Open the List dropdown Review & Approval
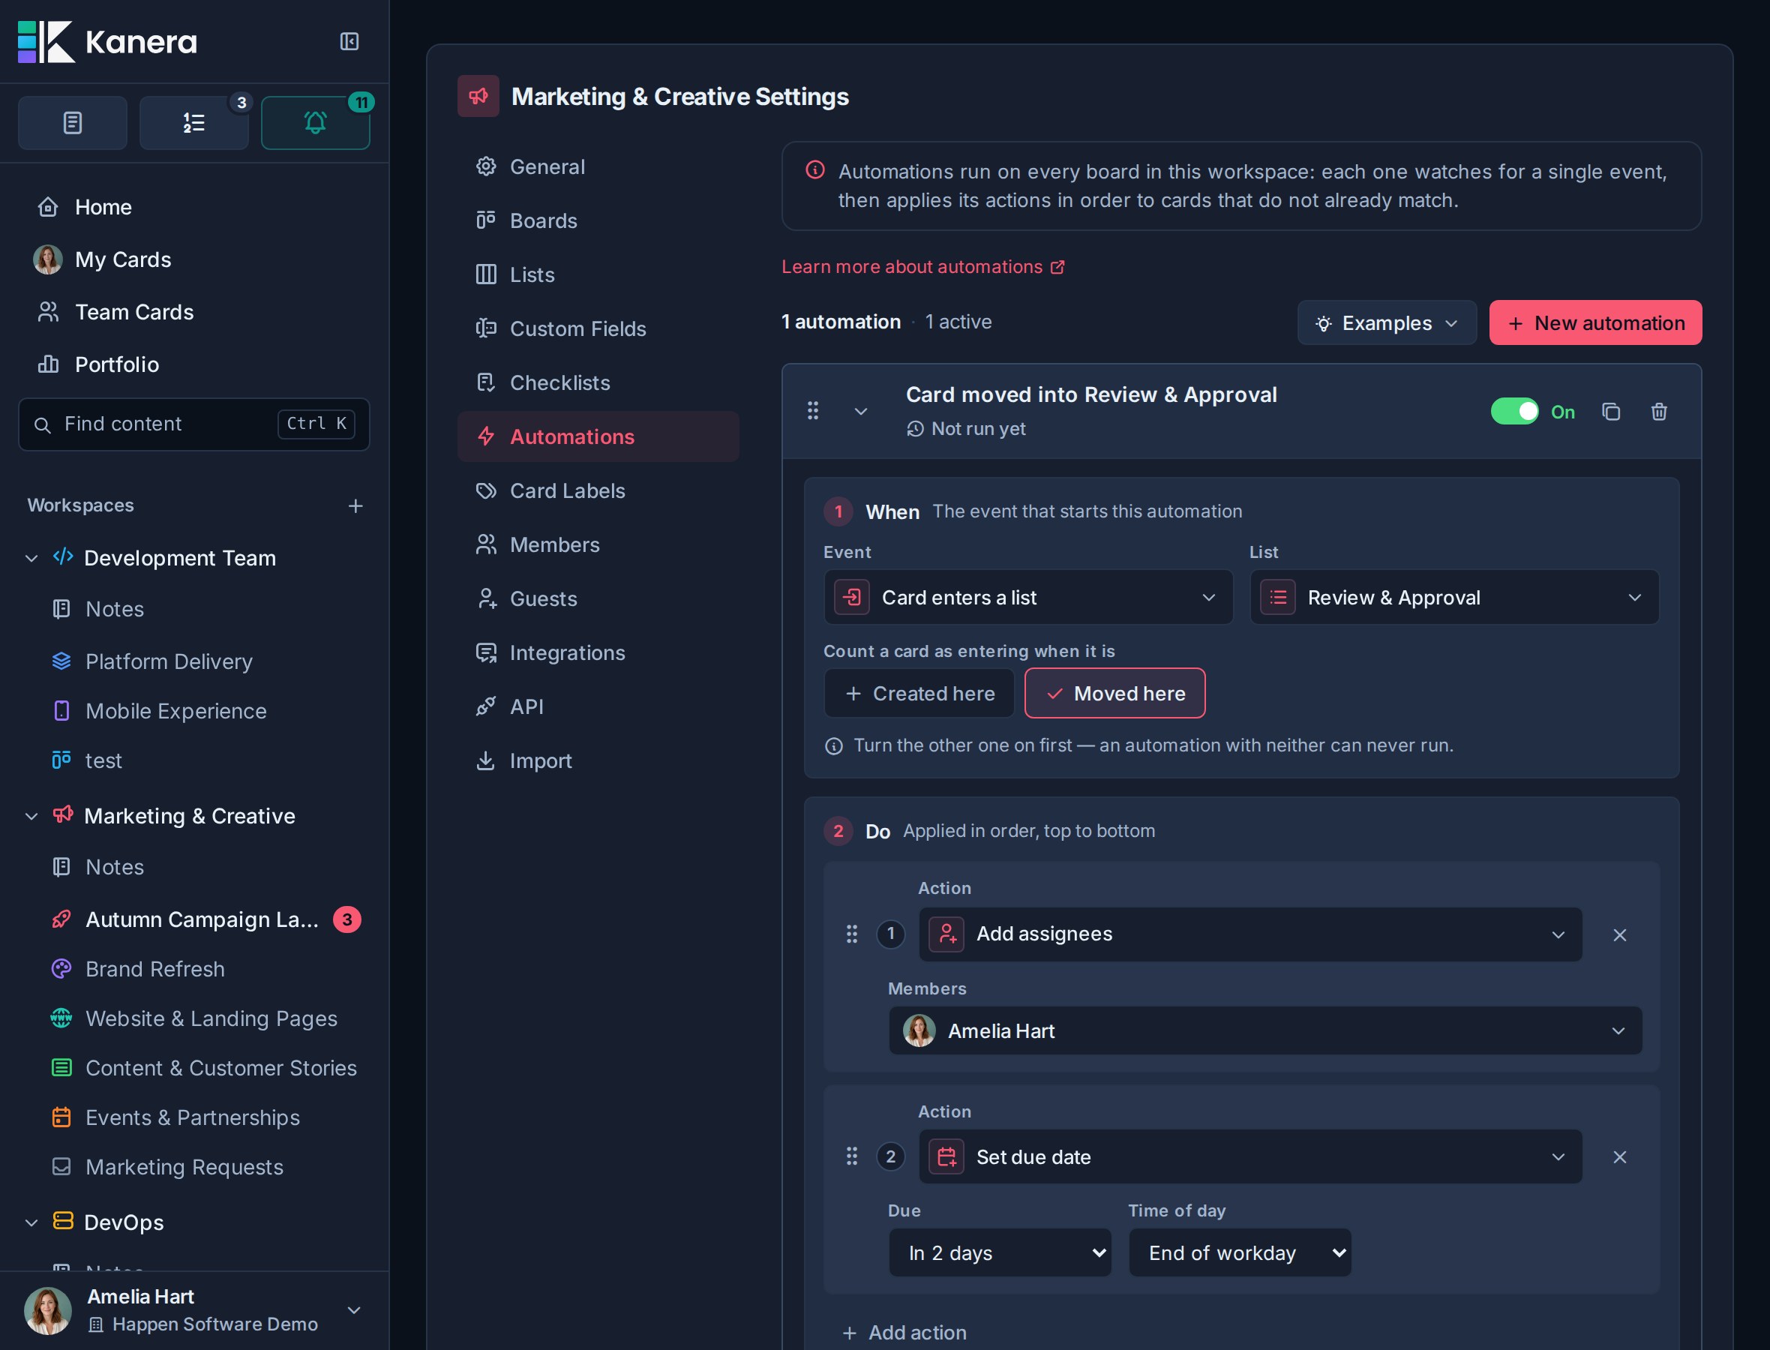Image resolution: width=1770 pixels, height=1350 pixels. click(1454, 597)
